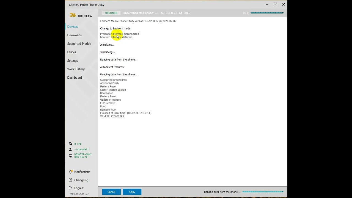This screenshot has height=198, width=352.
Task: Click the Notifications bell icon
Action: (71, 172)
